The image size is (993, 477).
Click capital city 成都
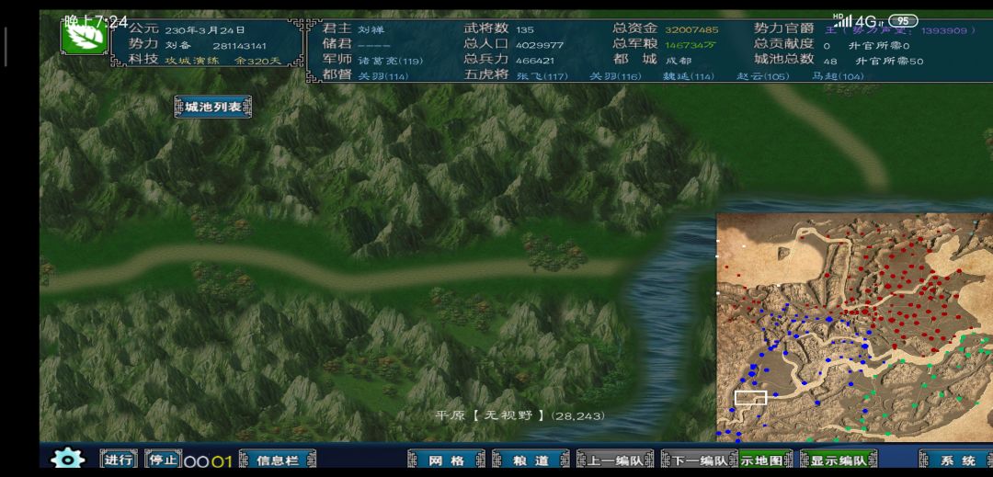point(679,61)
